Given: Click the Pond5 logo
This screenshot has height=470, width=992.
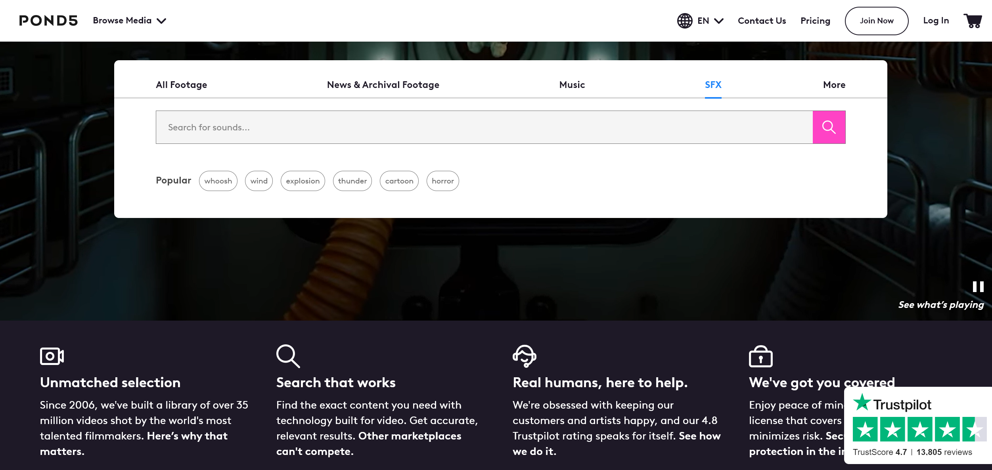Looking at the screenshot, I should coord(48,21).
